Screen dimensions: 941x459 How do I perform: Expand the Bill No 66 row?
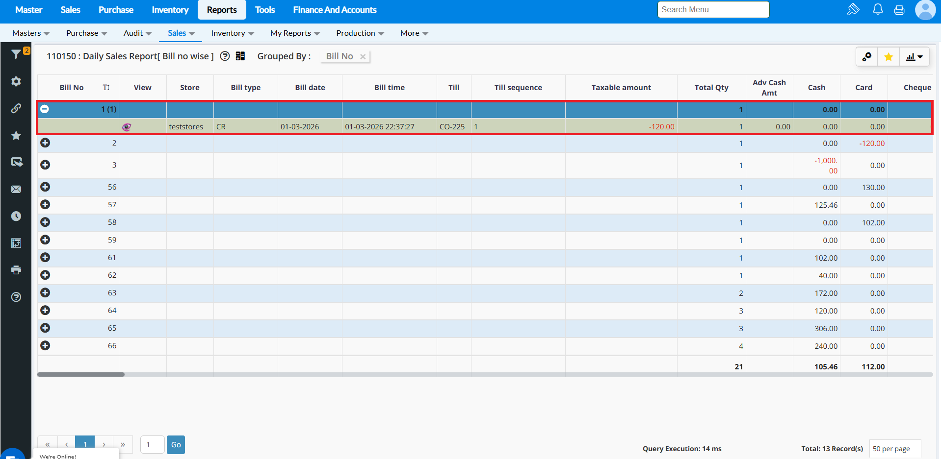pos(45,346)
